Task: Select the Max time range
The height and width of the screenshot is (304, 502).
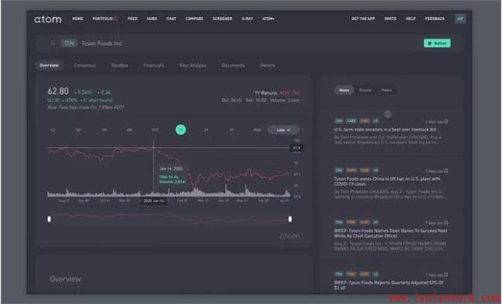Action: point(257,130)
